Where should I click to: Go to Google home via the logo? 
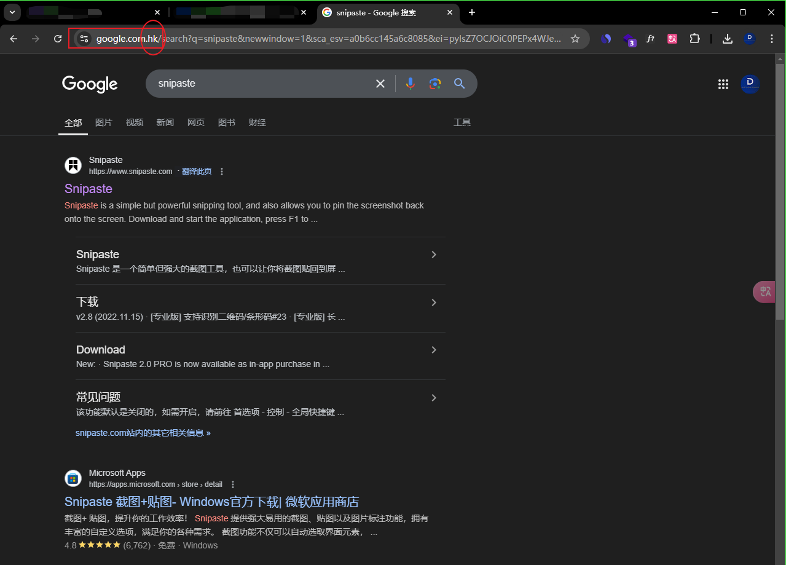point(90,84)
